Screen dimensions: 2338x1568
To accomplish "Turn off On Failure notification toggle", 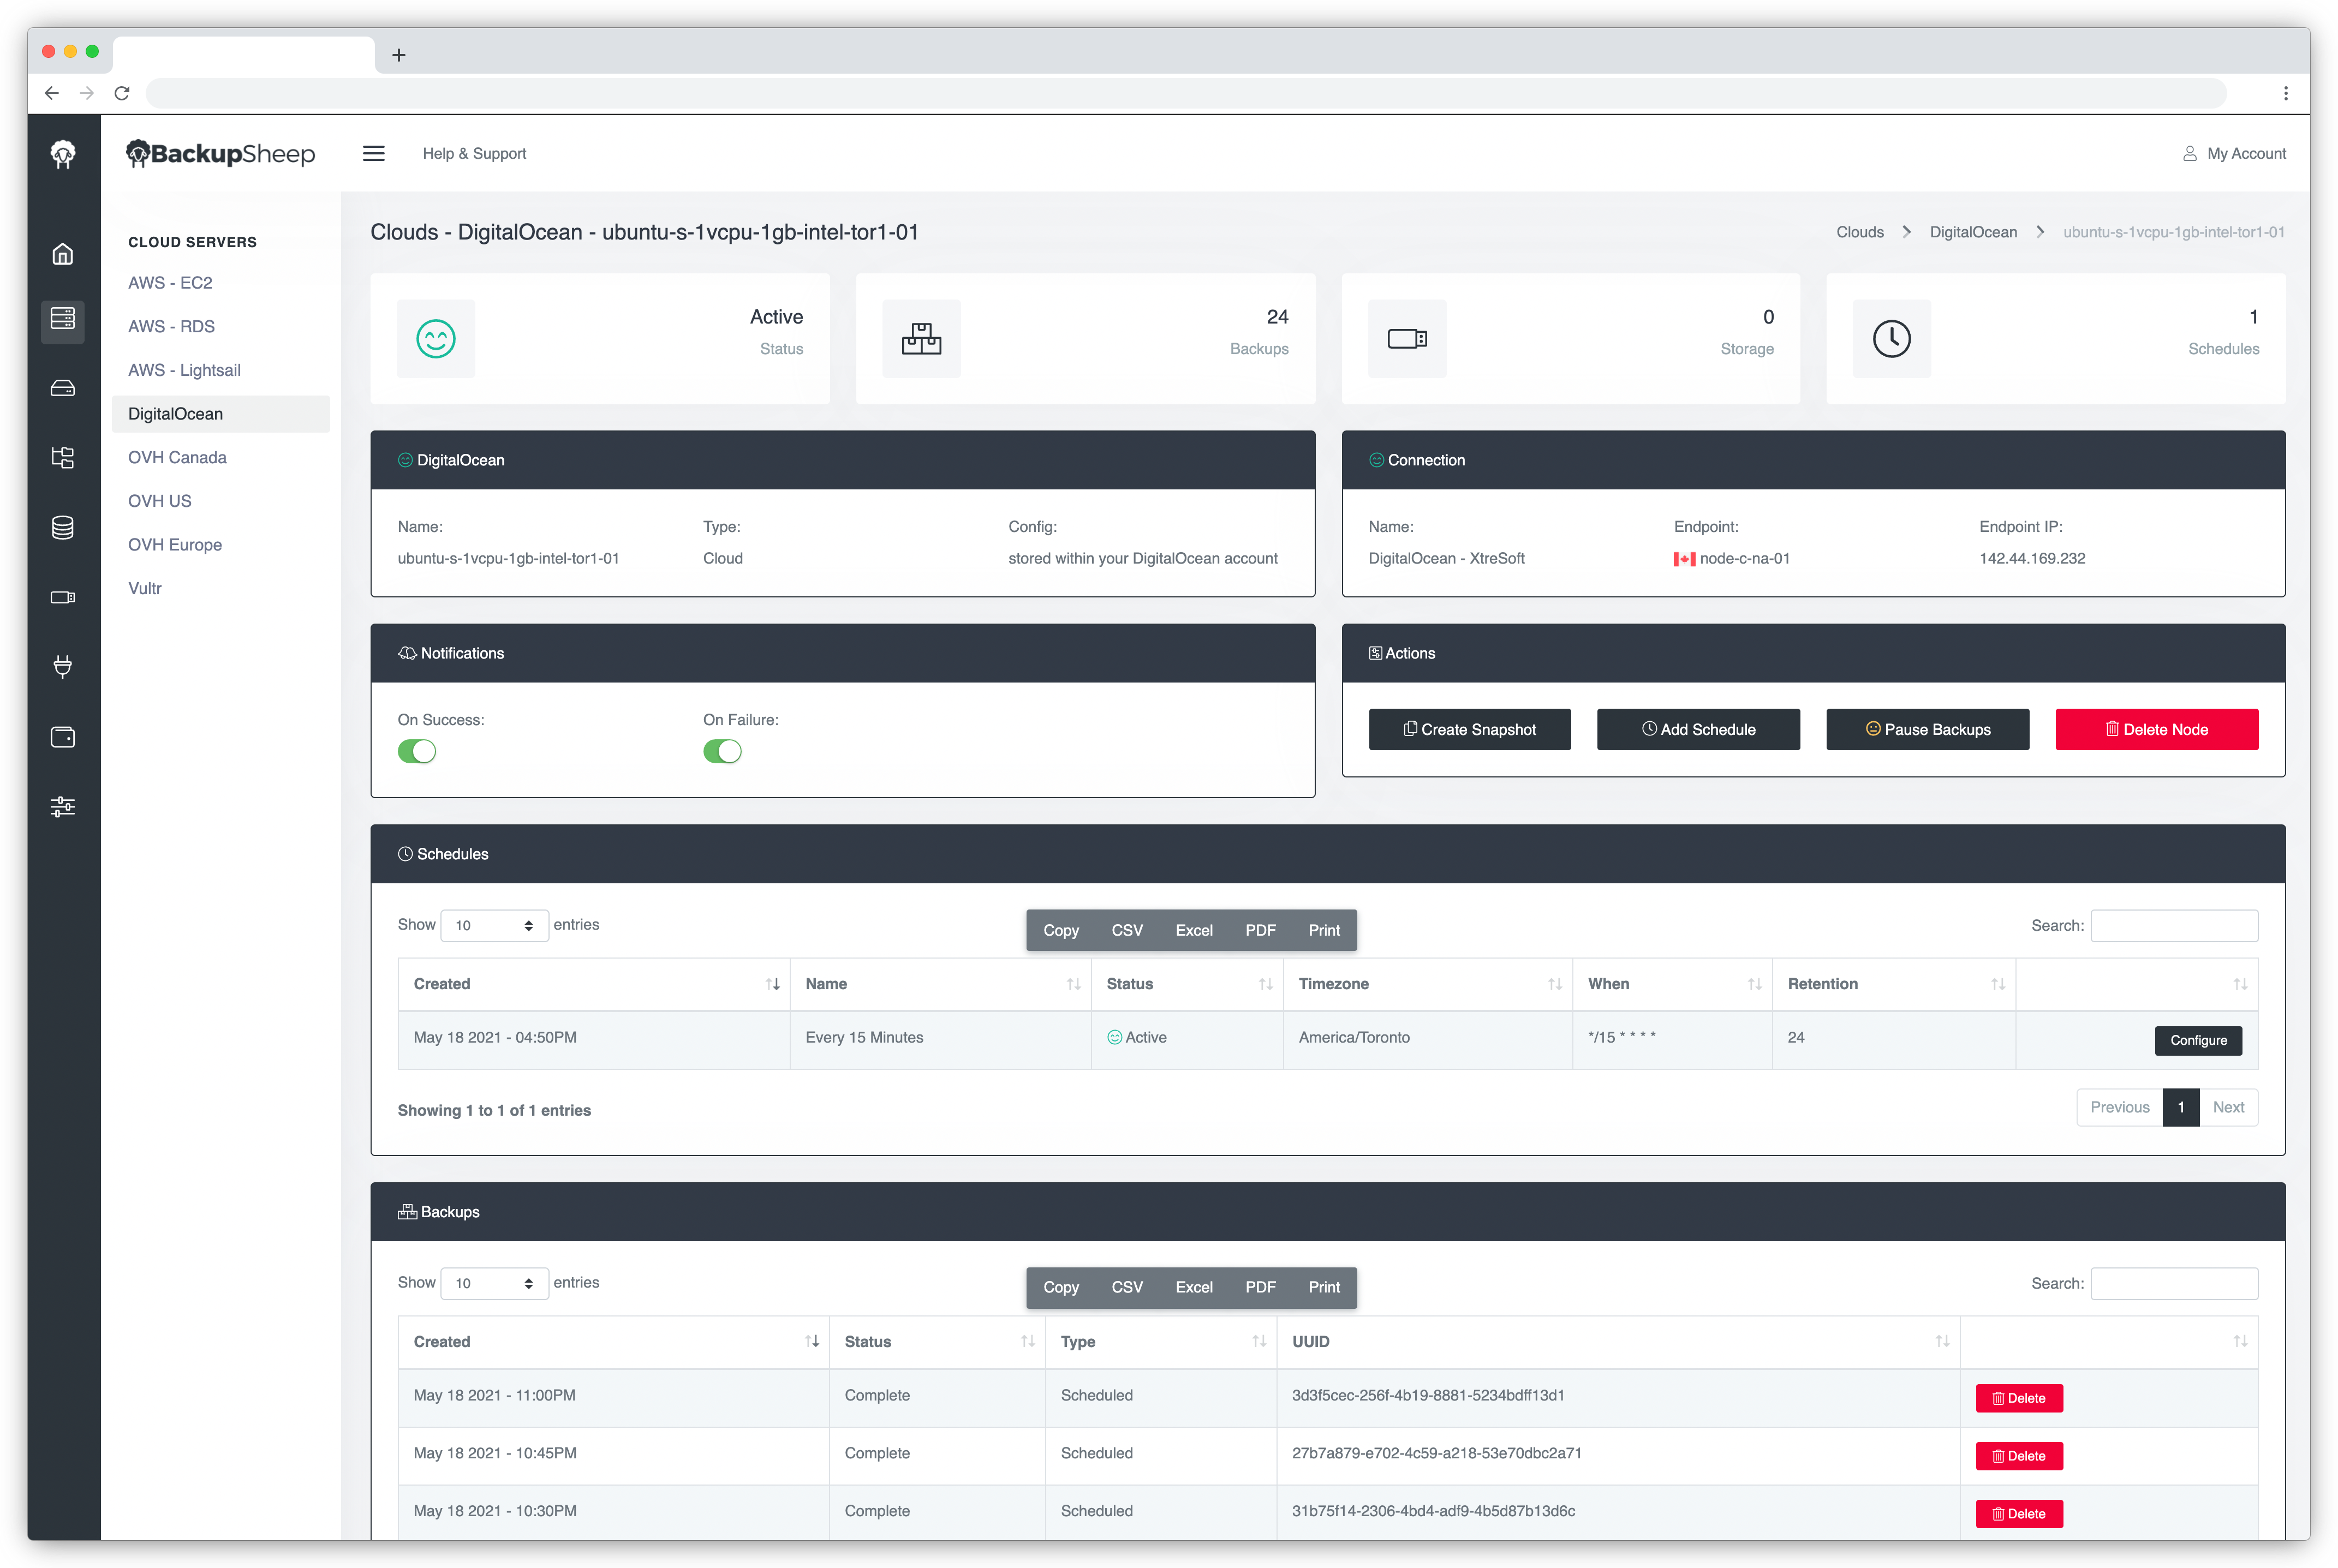I will tap(722, 751).
